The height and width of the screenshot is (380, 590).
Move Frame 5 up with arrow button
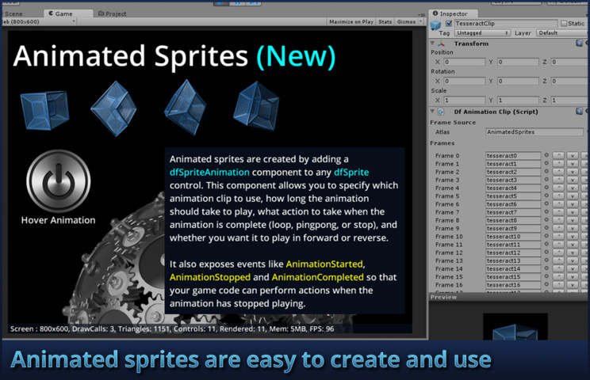tap(558, 196)
